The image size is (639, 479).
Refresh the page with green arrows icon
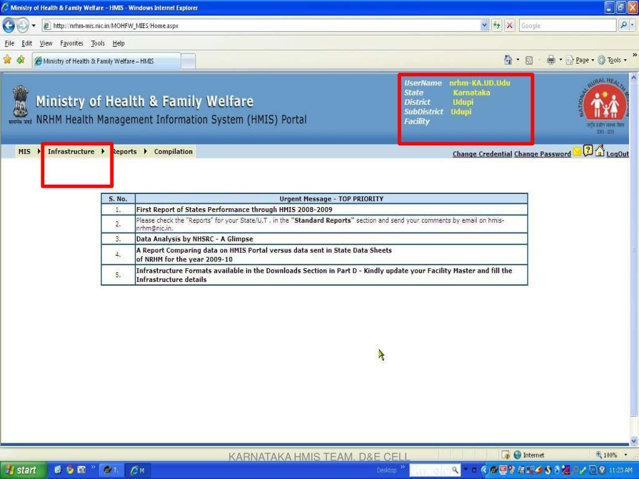496,25
